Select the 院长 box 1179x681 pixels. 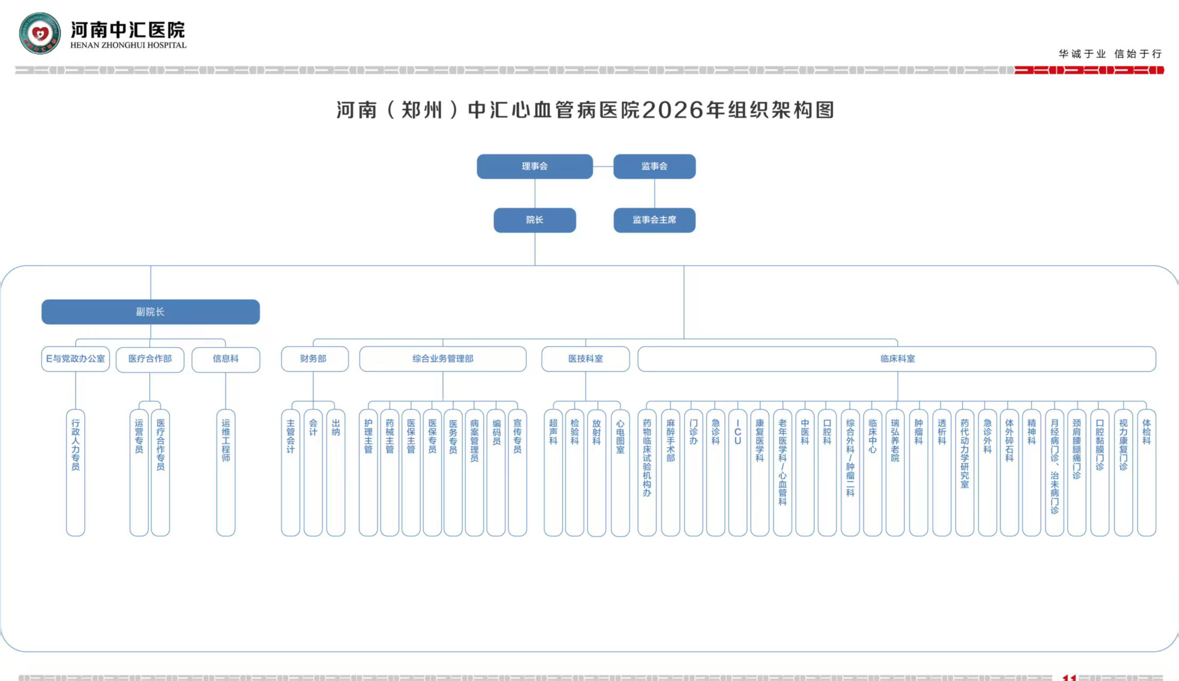coord(535,220)
